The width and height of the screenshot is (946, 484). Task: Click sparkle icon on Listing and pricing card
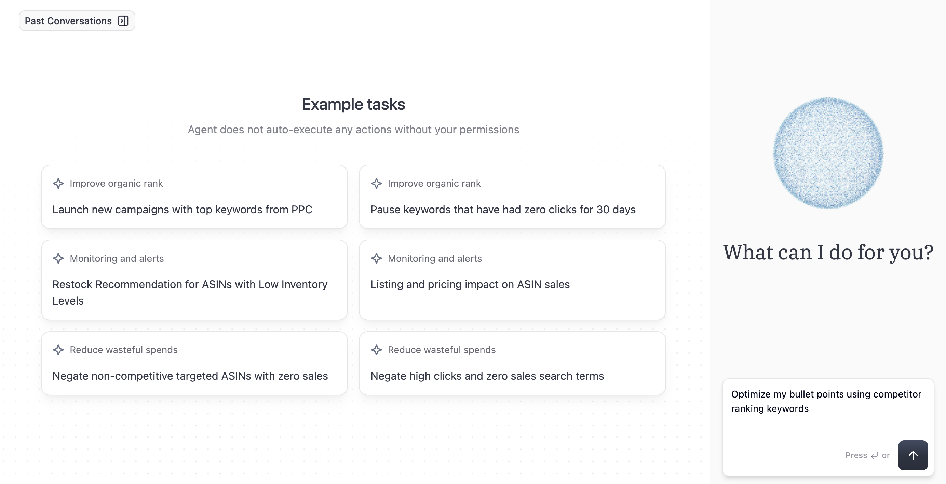(x=376, y=258)
